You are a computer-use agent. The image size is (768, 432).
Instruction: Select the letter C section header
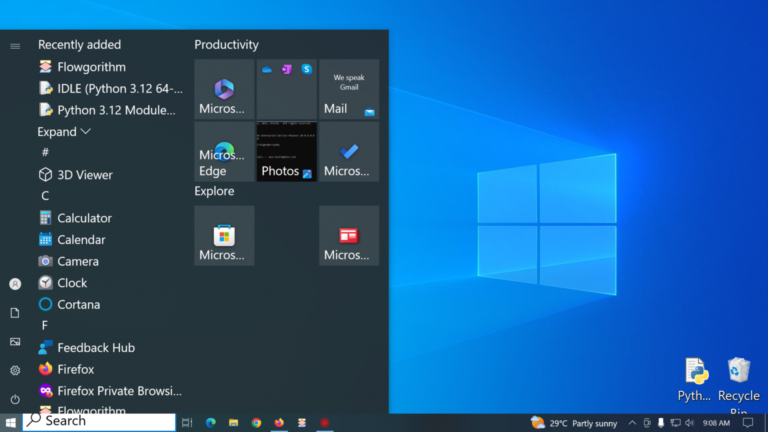(45, 195)
